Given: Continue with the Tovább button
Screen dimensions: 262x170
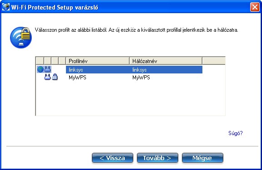Looking at the screenshot, I should 157,158.
